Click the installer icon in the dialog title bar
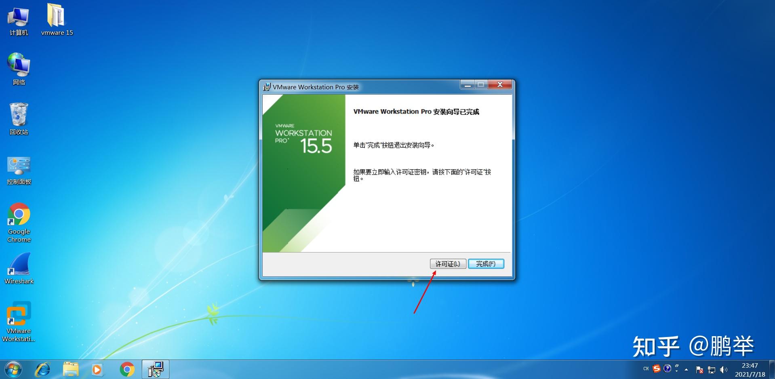The height and width of the screenshot is (379, 775). (267, 87)
